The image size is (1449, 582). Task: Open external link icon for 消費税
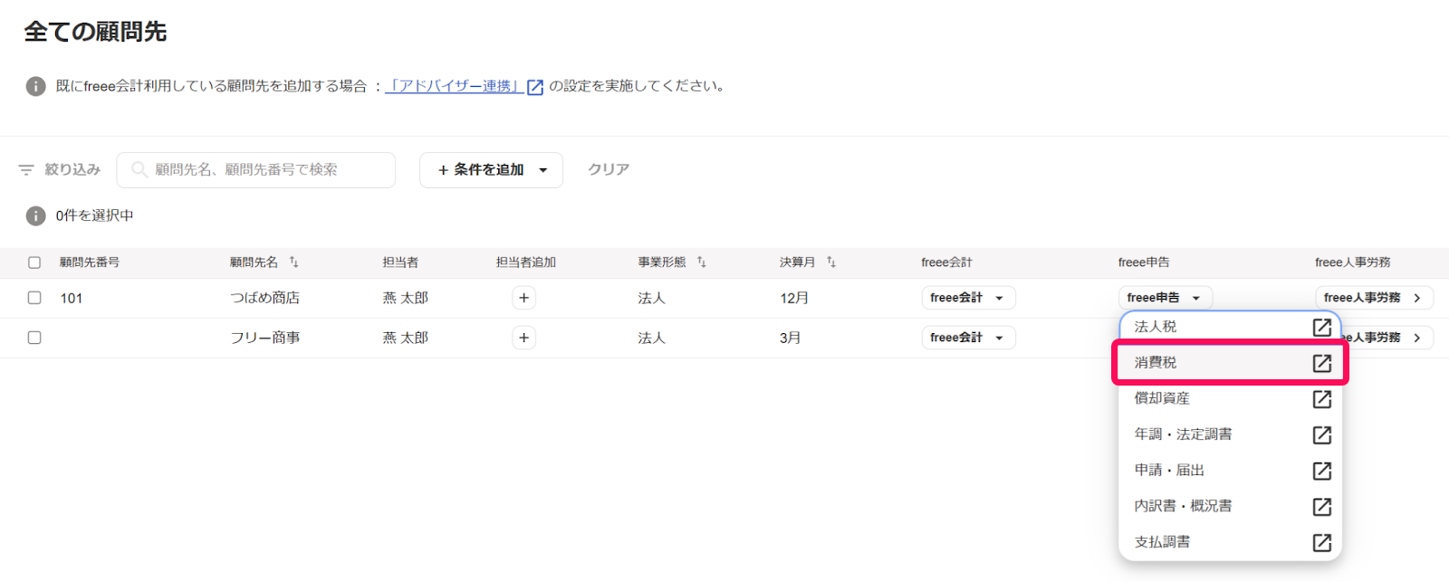(x=1322, y=363)
